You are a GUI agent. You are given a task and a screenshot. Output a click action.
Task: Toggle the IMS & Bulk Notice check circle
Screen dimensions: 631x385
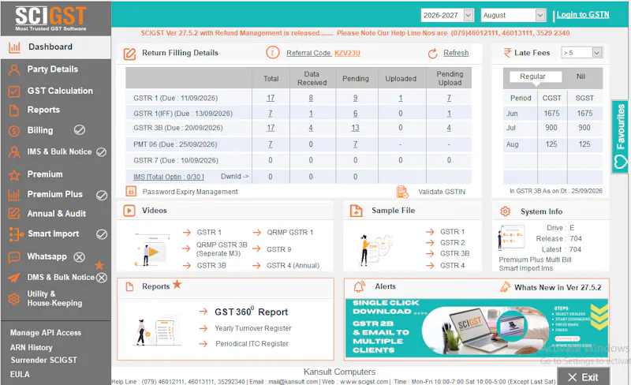coord(102,151)
